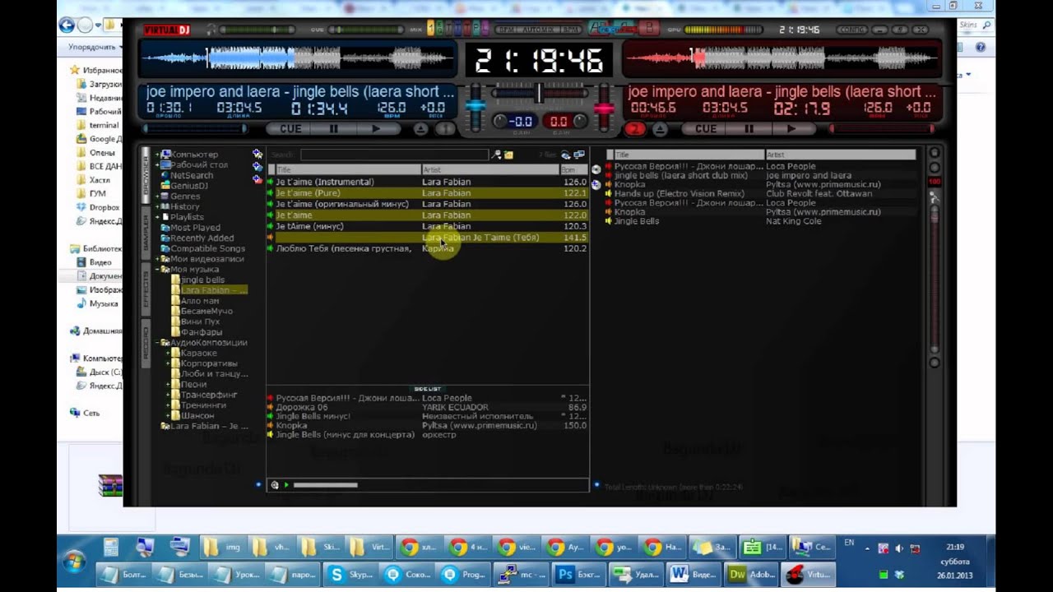Click the red deck 2 indicator on right deck
Image resolution: width=1053 pixels, height=592 pixels.
pyautogui.click(x=634, y=129)
